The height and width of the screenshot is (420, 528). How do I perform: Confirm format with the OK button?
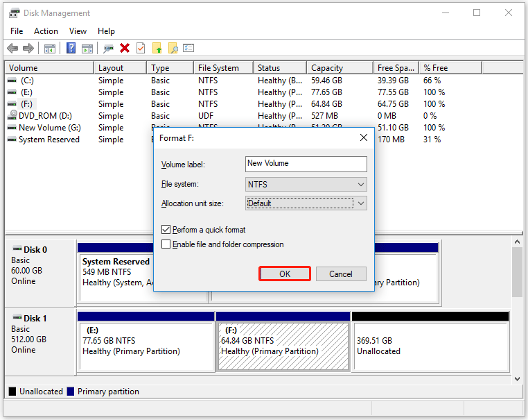285,274
